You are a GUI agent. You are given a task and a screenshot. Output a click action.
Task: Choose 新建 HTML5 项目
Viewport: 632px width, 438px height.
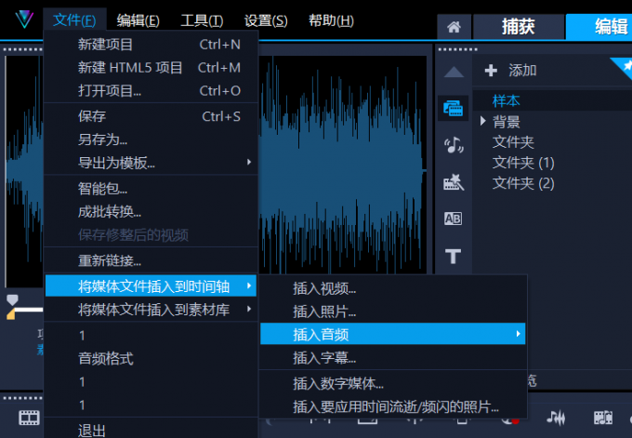(x=151, y=67)
